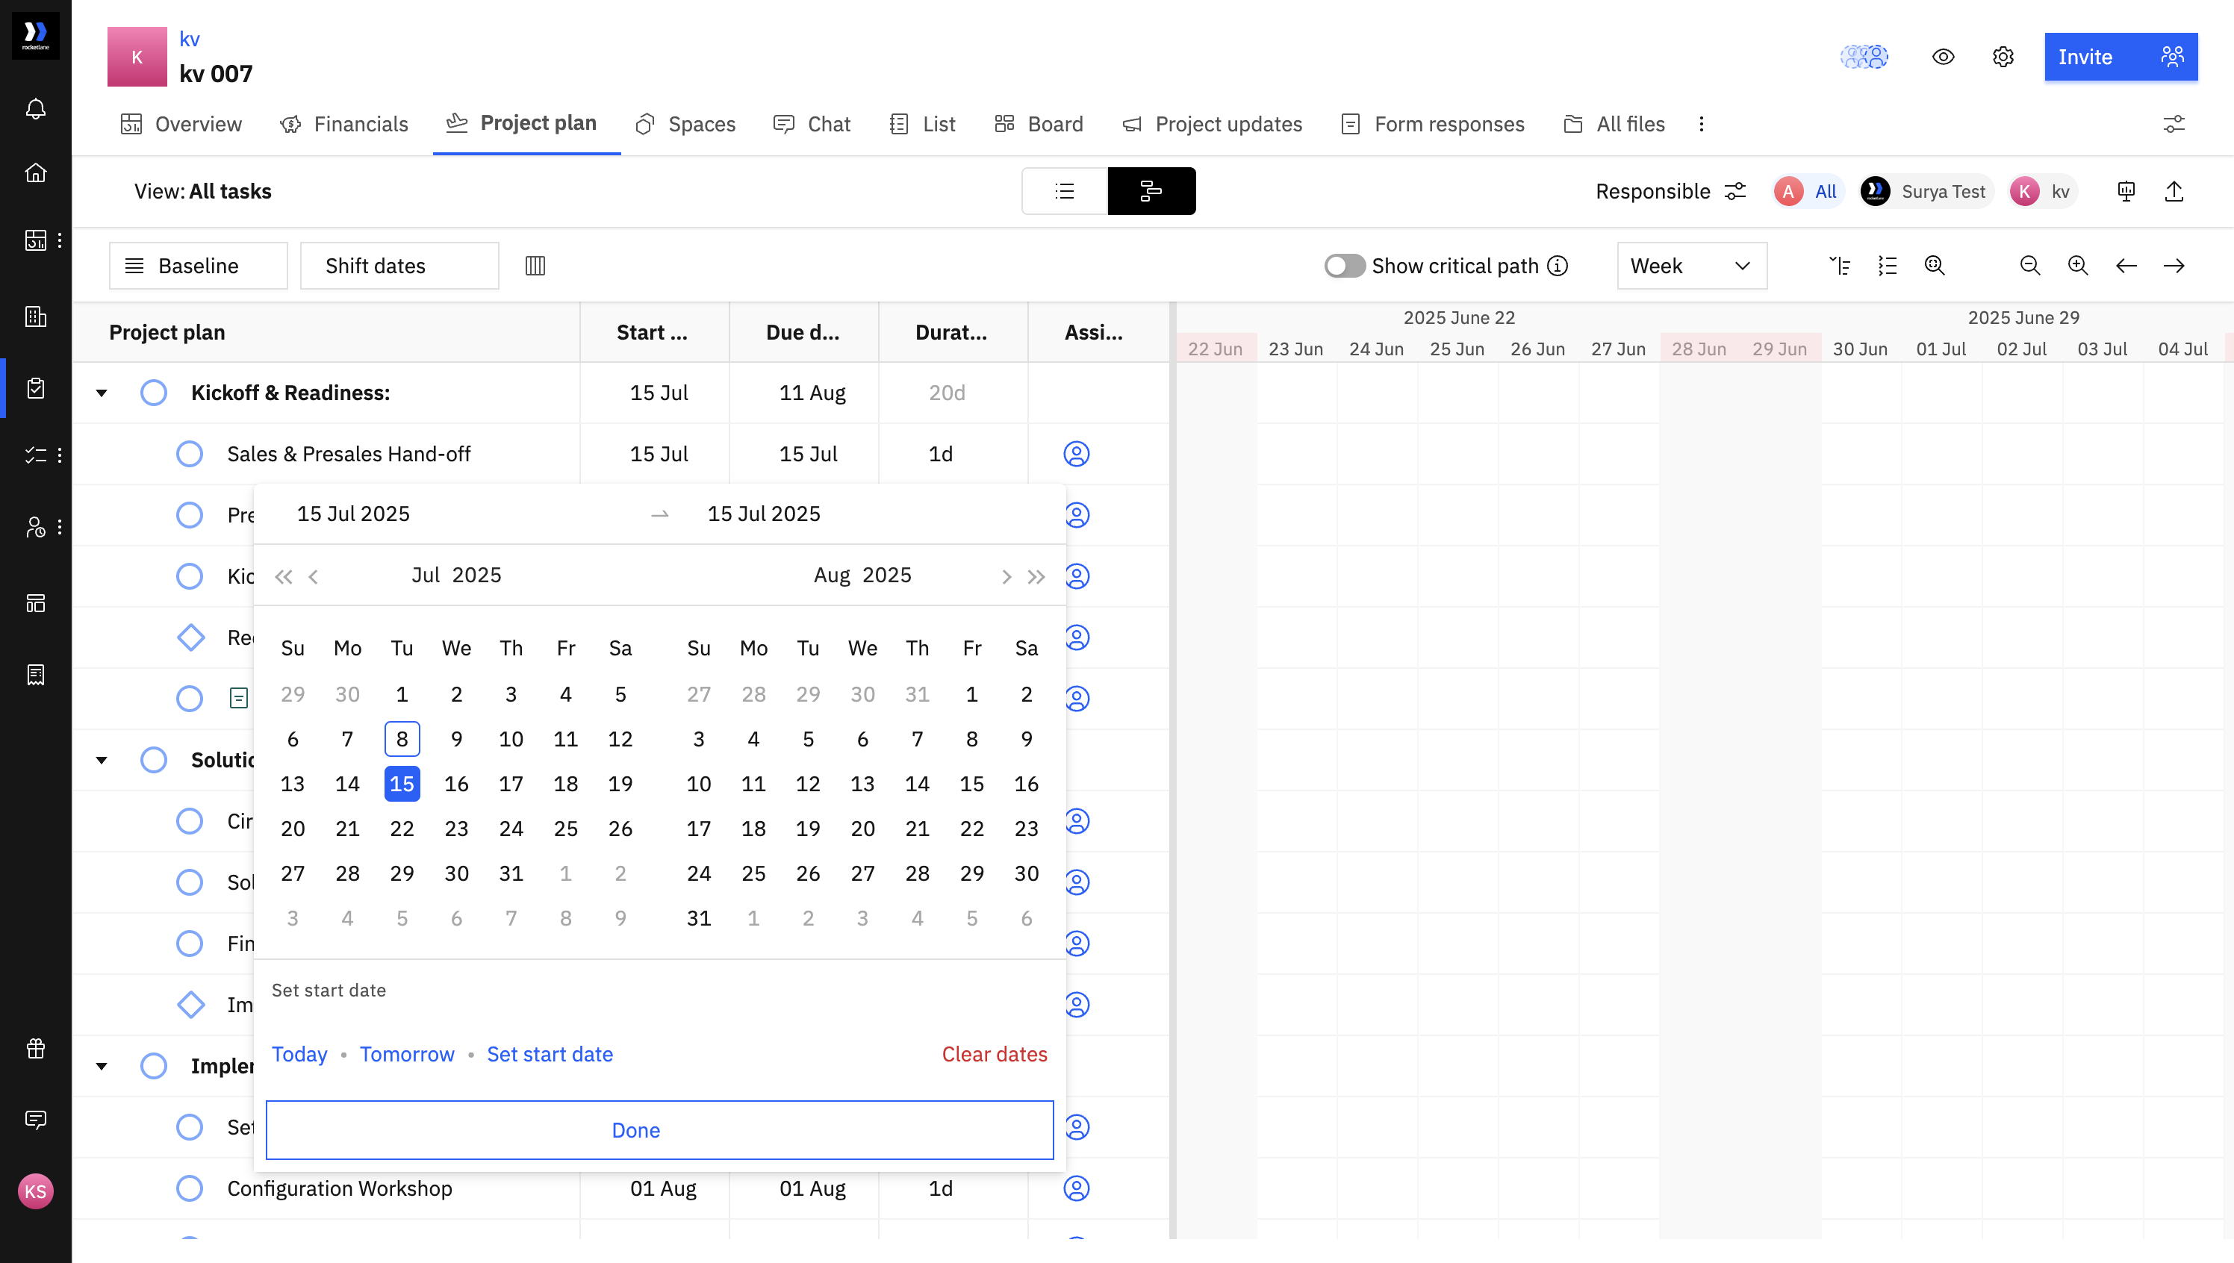This screenshot has height=1263, width=2234.
Task: Click the zoom in magnifier icon
Action: (x=2077, y=266)
